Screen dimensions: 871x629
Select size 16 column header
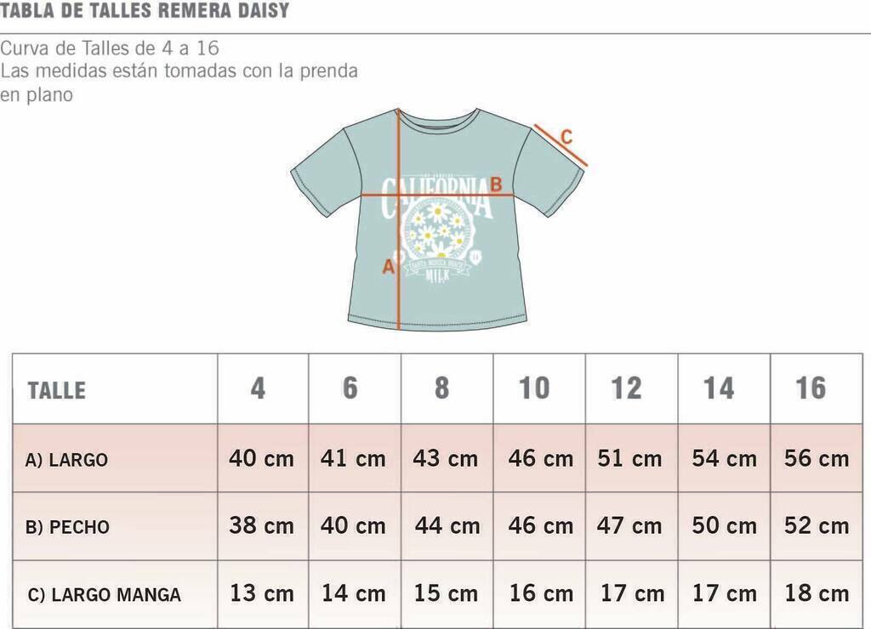[817, 389]
